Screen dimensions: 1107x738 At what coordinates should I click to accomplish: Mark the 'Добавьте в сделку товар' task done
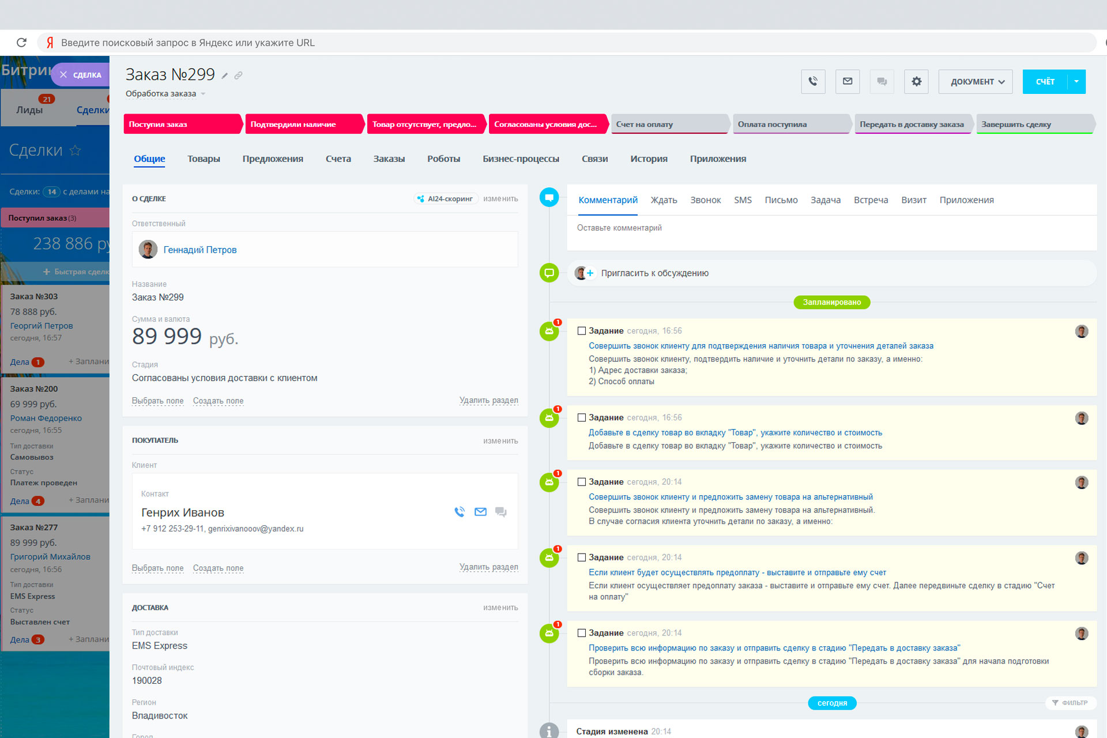point(582,417)
